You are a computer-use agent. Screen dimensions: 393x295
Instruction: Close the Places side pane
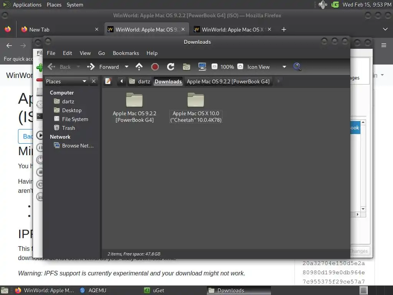point(94,81)
